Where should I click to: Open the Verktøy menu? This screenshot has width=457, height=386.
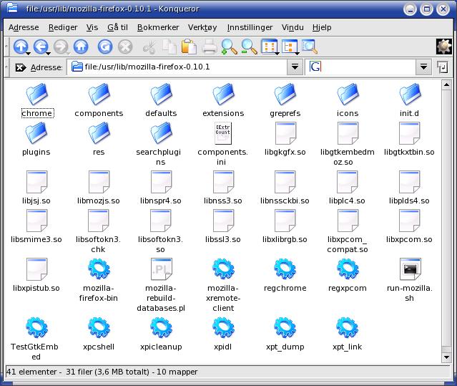pyautogui.click(x=202, y=27)
